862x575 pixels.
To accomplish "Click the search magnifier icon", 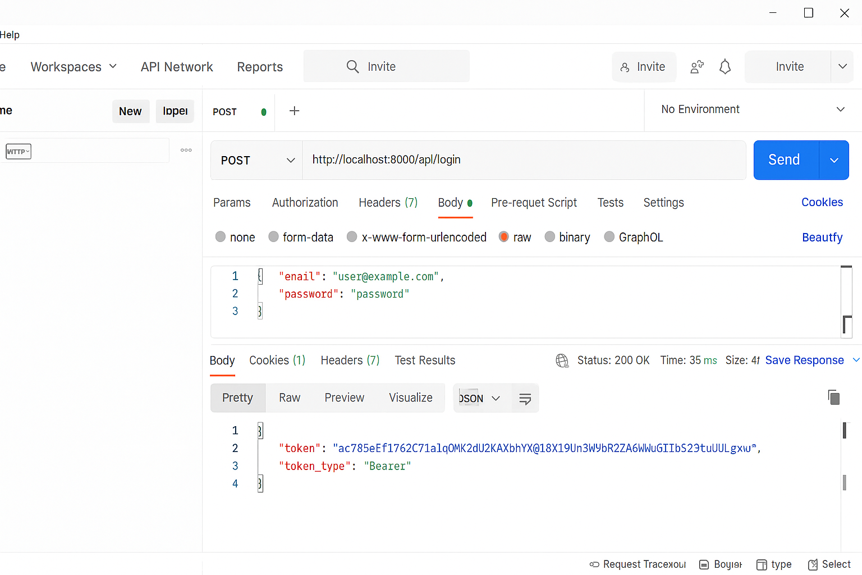I will [x=352, y=66].
